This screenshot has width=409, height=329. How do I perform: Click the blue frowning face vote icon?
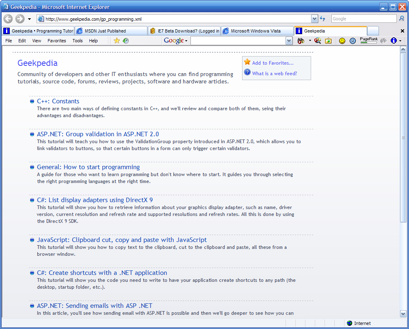coord(353,41)
